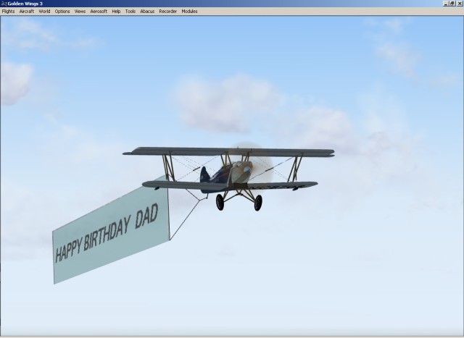This screenshot has width=464, height=338.
Task: Open the Aircraft menu
Action: [x=27, y=12]
